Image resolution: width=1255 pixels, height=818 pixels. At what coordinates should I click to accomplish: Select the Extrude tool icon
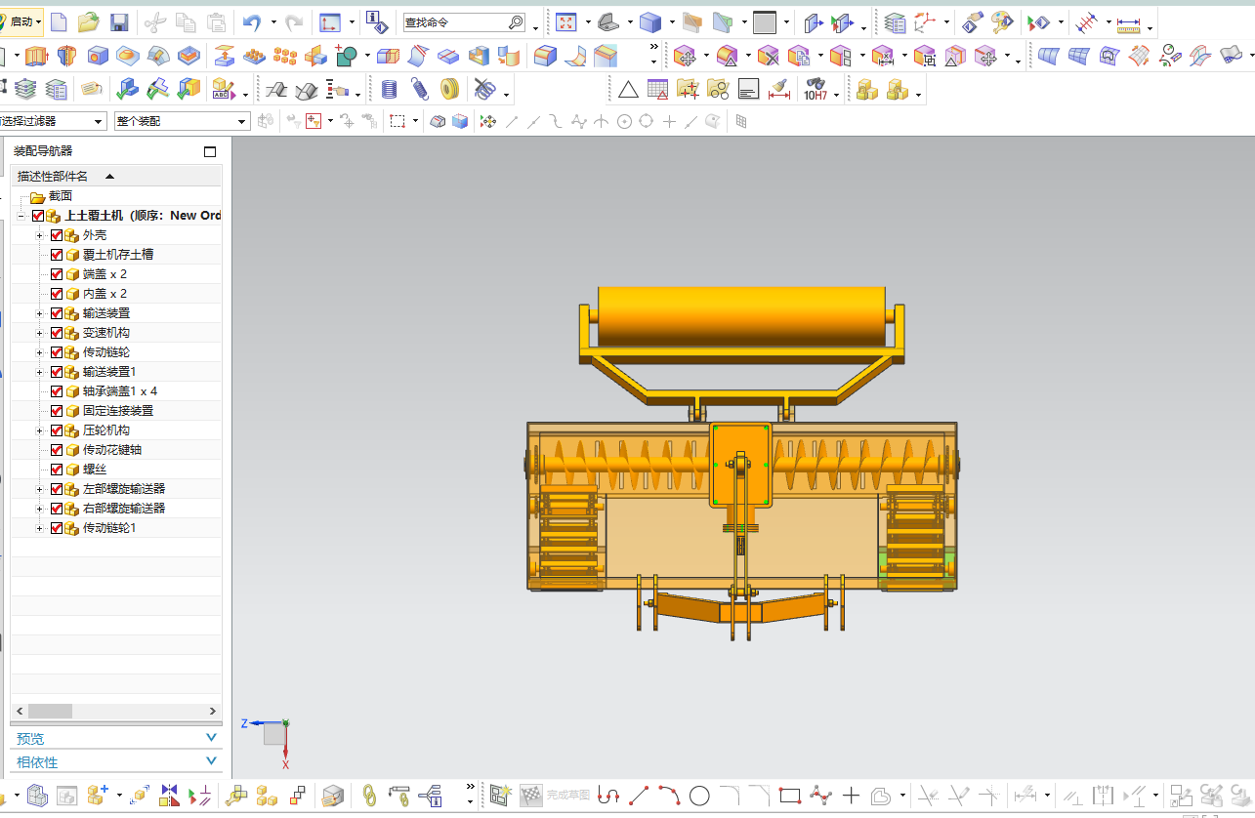[36, 56]
